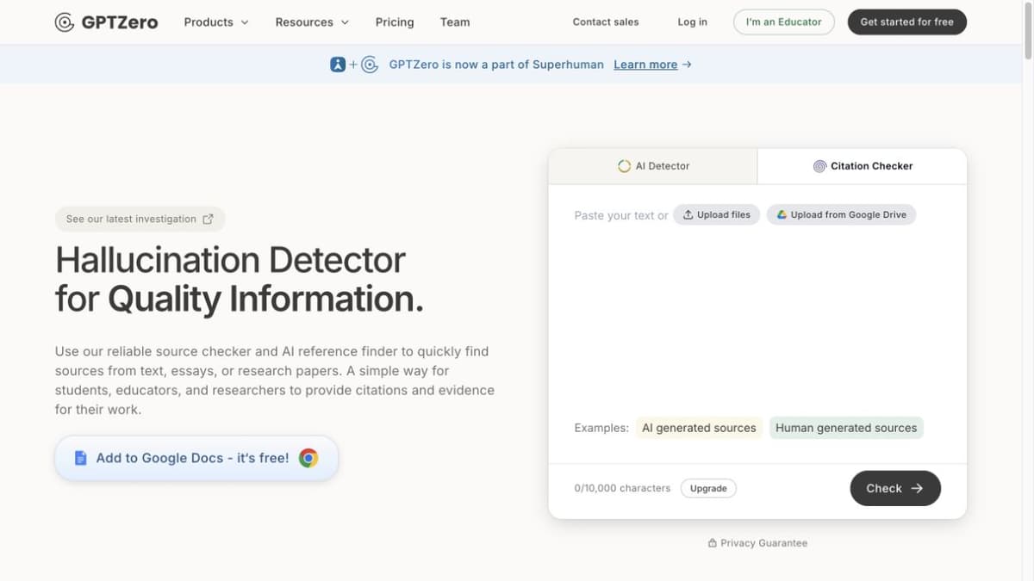Click the upload icon in Upload files
Screen dimensions: 1034x581
click(688, 215)
